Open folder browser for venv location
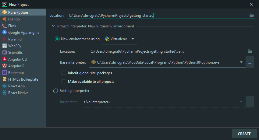The image size is (259, 140). click(x=250, y=51)
